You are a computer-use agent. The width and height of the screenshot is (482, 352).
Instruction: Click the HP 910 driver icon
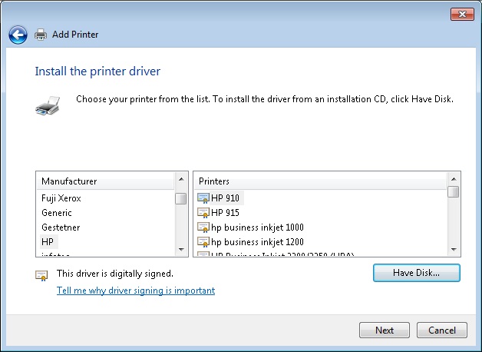coord(203,198)
